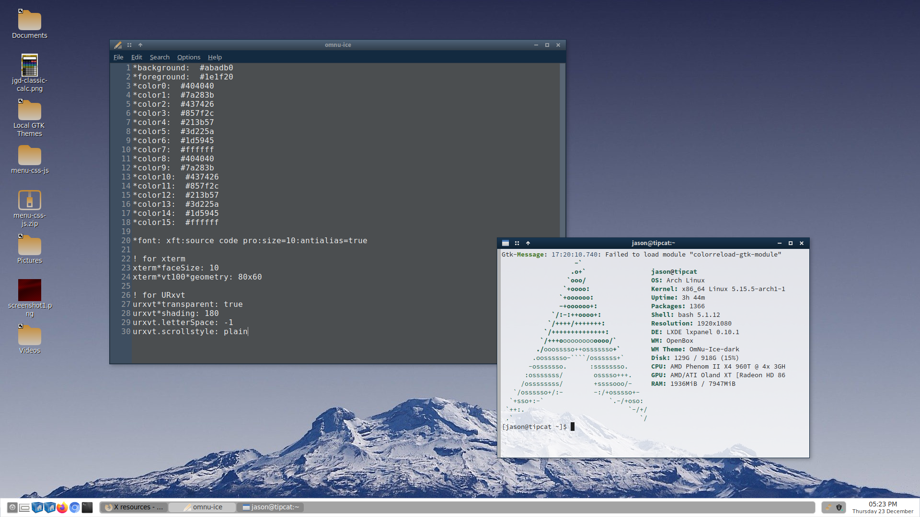The width and height of the screenshot is (920, 517).
Task: Open the File menu in omnu-ice
Action: pos(118,57)
